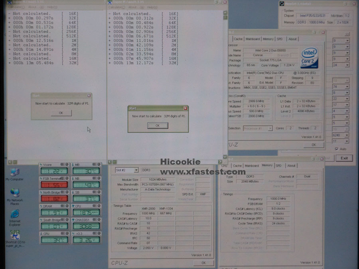This screenshot has height=269, width=359.
Task: Expand the MemSet dropdown set to 74
Action: pyautogui.click(x=347, y=87)
